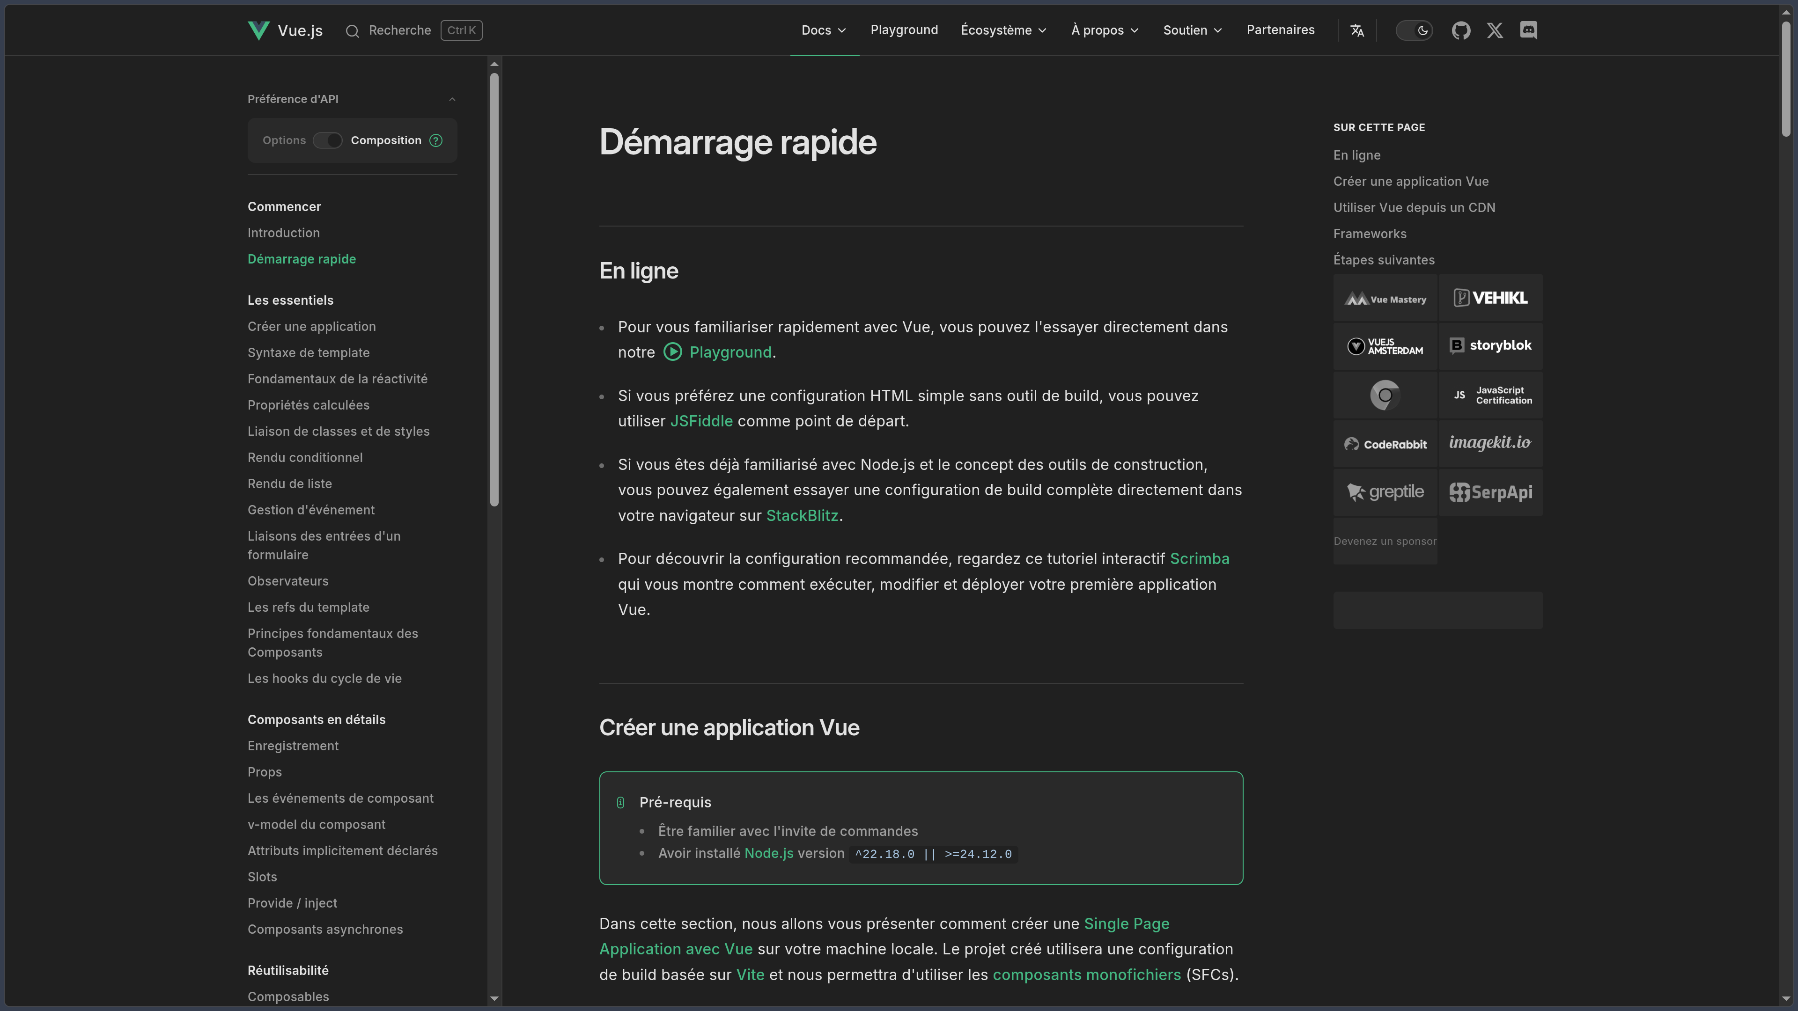Open the GitHub icon link
1798x1011 pixels.
[x=1461, y=30]
